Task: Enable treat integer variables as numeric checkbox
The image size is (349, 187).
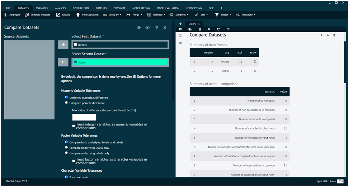Action: tap(74, 126)
